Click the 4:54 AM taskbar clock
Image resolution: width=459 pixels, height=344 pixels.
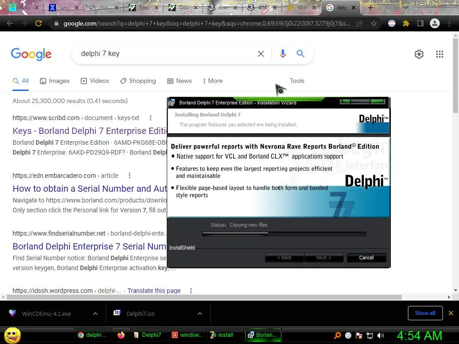(420, 336)
